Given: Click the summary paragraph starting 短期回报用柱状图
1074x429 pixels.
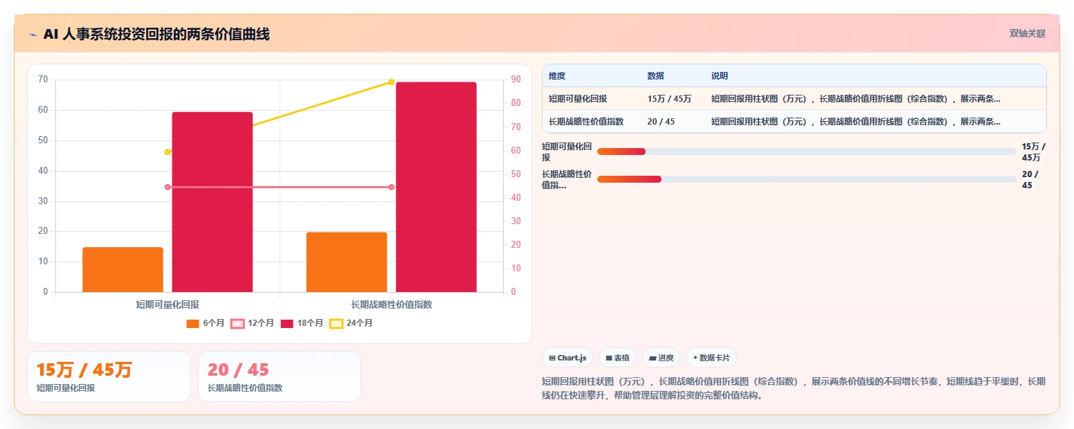Looking at the screenshot, I should click(x=794, y=389).
